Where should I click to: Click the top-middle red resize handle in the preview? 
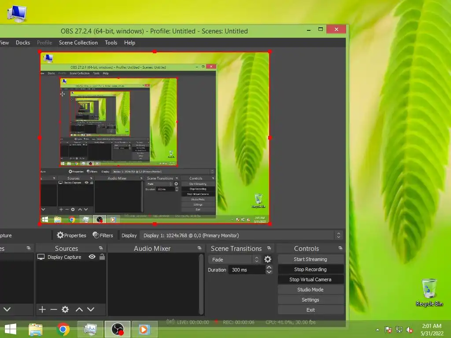[x=155, y=51]
